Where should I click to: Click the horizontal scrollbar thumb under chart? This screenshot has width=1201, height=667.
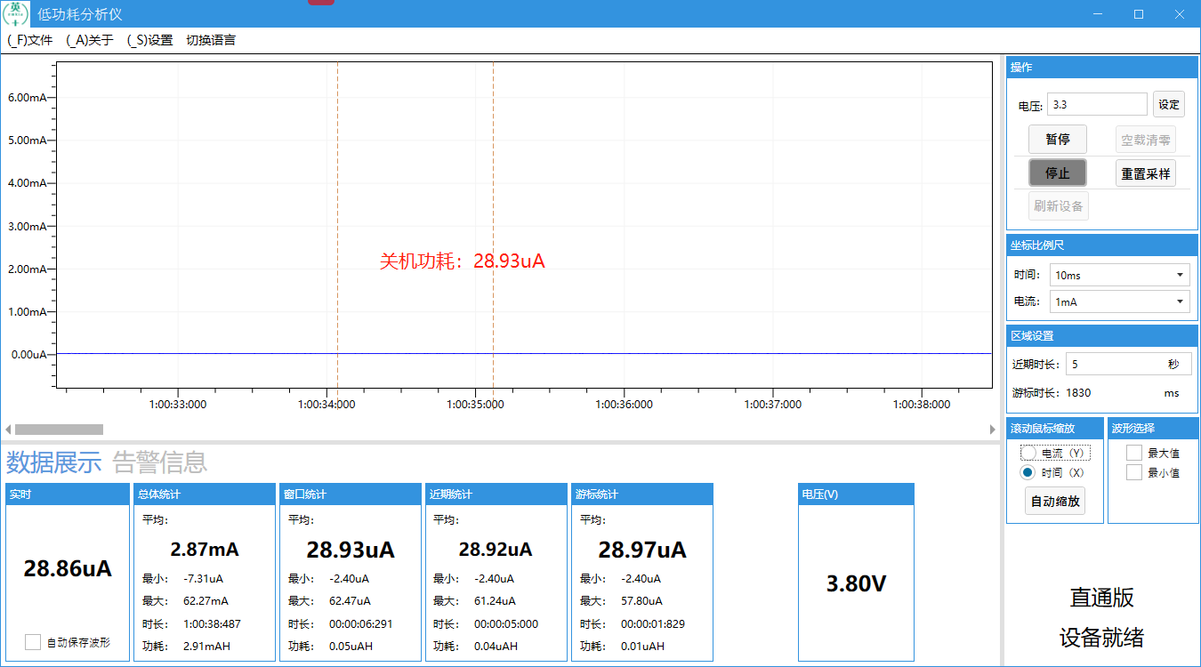pyautogui.click(x=59, y=430)
